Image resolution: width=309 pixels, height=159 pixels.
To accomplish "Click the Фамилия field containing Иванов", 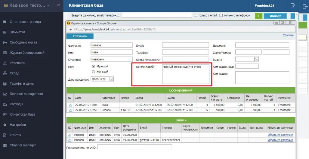I will tap(112, 45).
